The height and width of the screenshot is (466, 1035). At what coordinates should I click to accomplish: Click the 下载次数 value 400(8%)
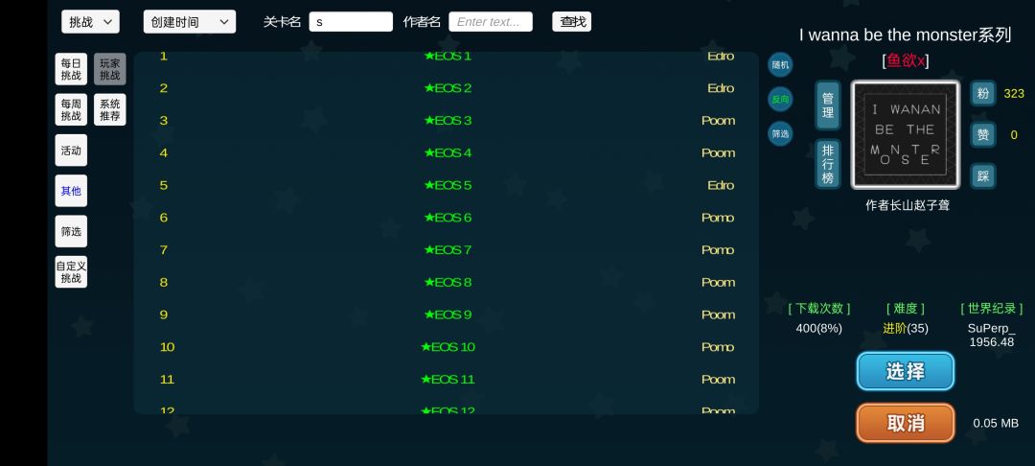tap(818, 328)
